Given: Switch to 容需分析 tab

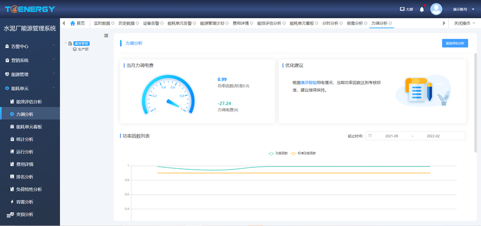Looking at the screenshot, I should point(354,23).
